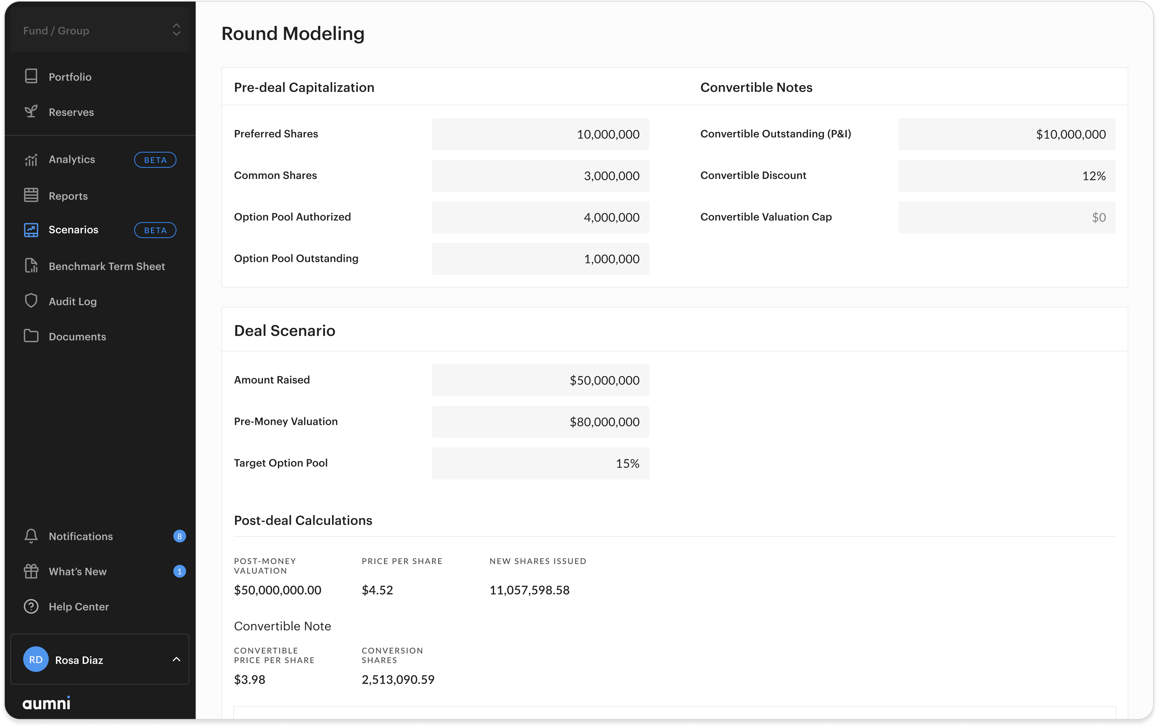The image size is (1158, 727).
Task: Click the Rosa Diaz user name
Action: click(x=79, y=660)
